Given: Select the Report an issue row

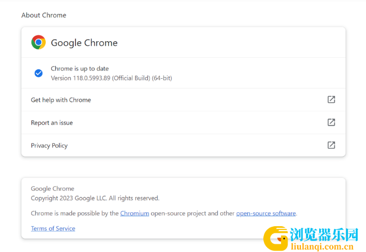Looking at the screenshot, I should [x=183, y=123].
